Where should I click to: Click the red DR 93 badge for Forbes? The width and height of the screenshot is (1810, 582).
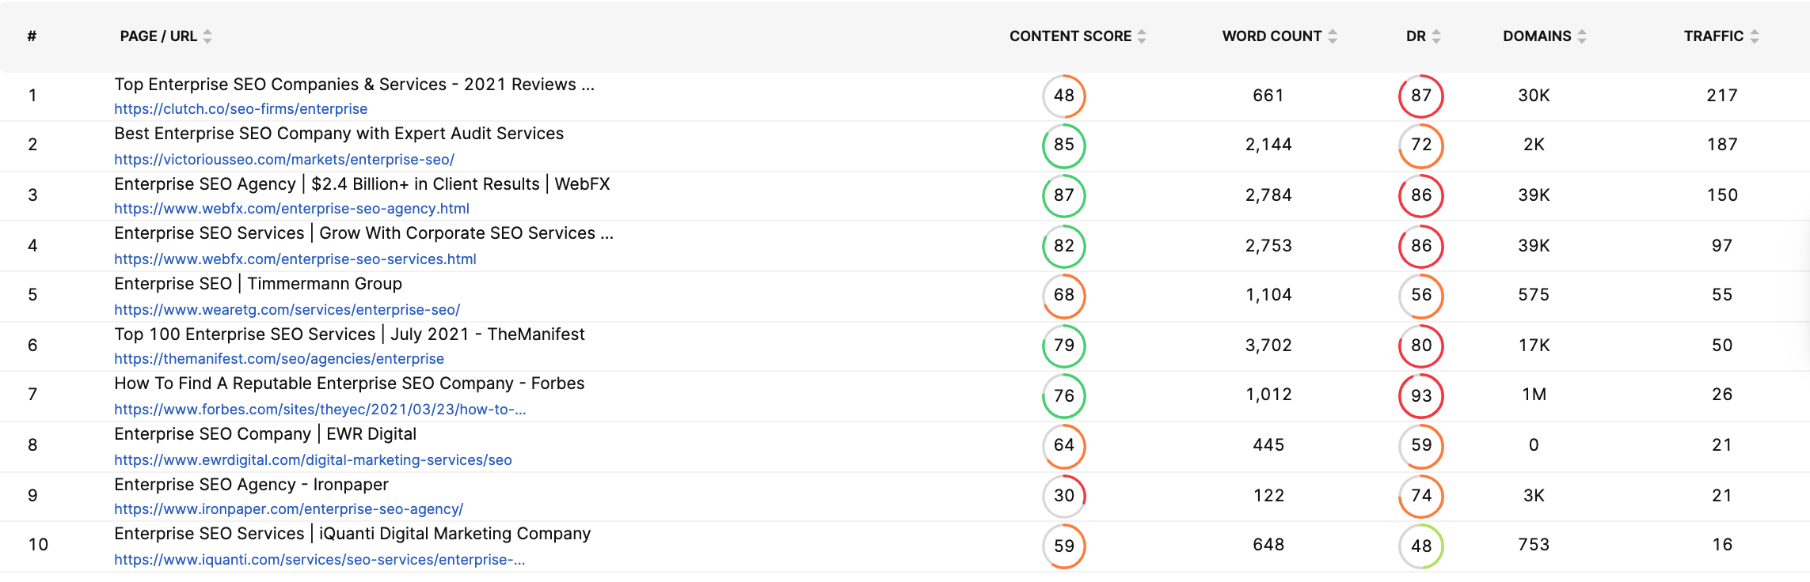(1420, 395)
